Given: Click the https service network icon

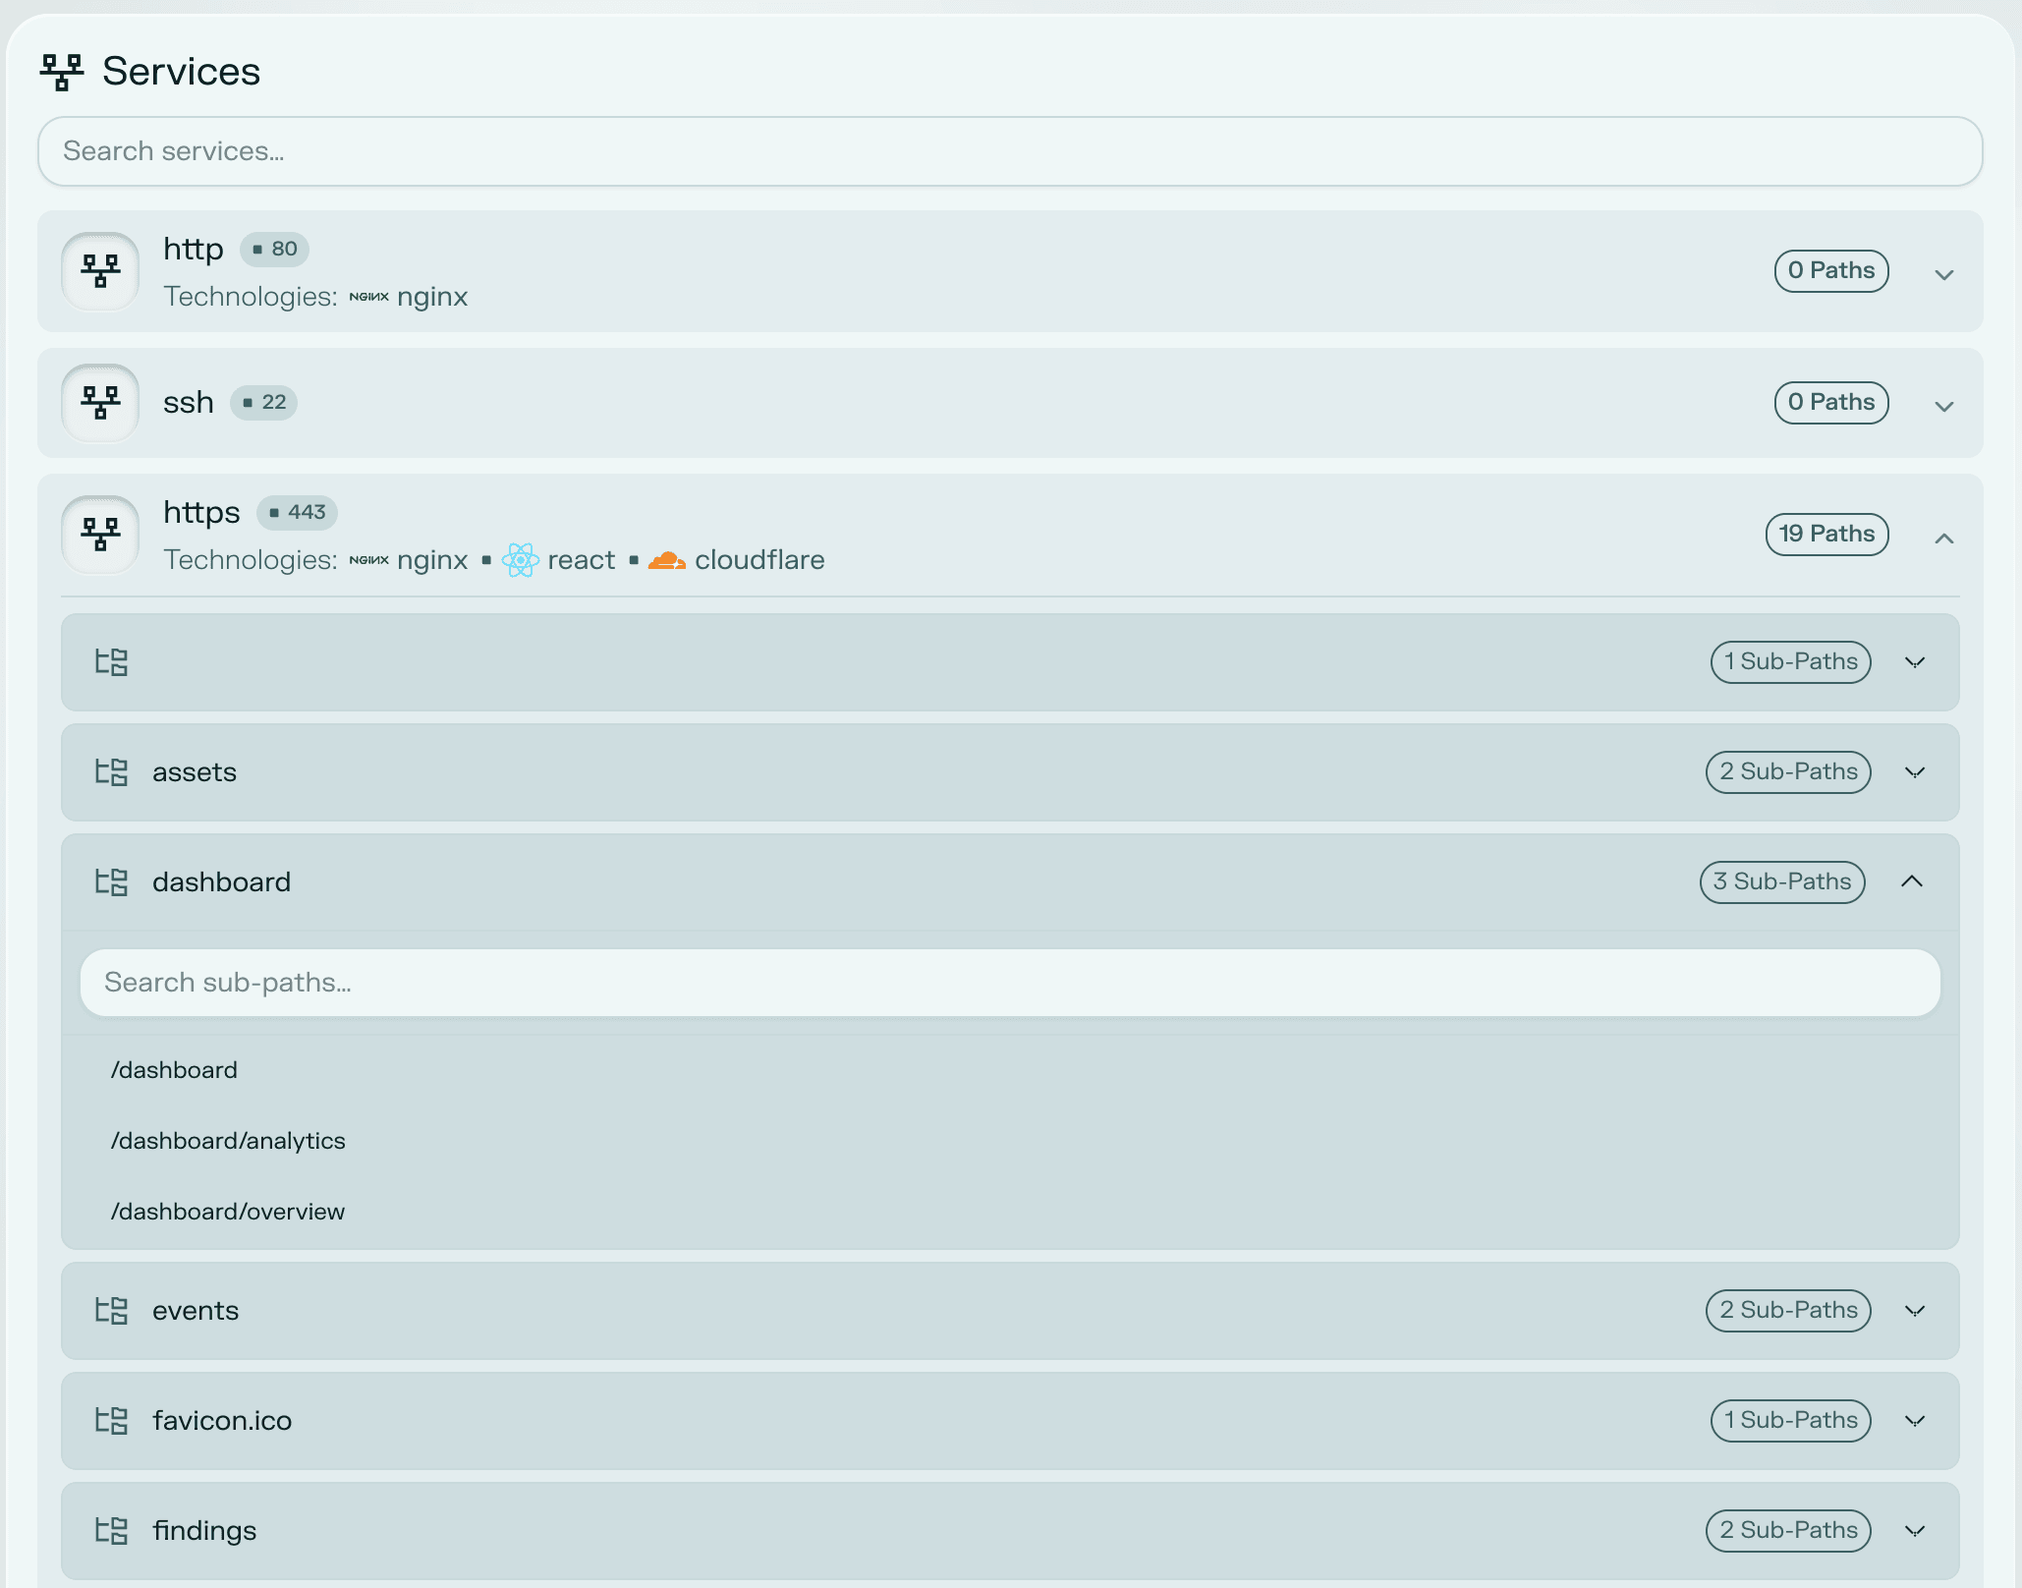Looking at the screenshot, I should click(100, 535).
